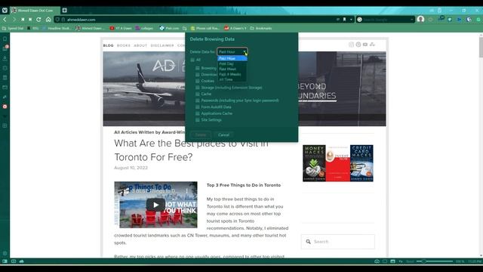Click the page vertical scrollbar thumb

pyautogui.click(x=481, y=48)
